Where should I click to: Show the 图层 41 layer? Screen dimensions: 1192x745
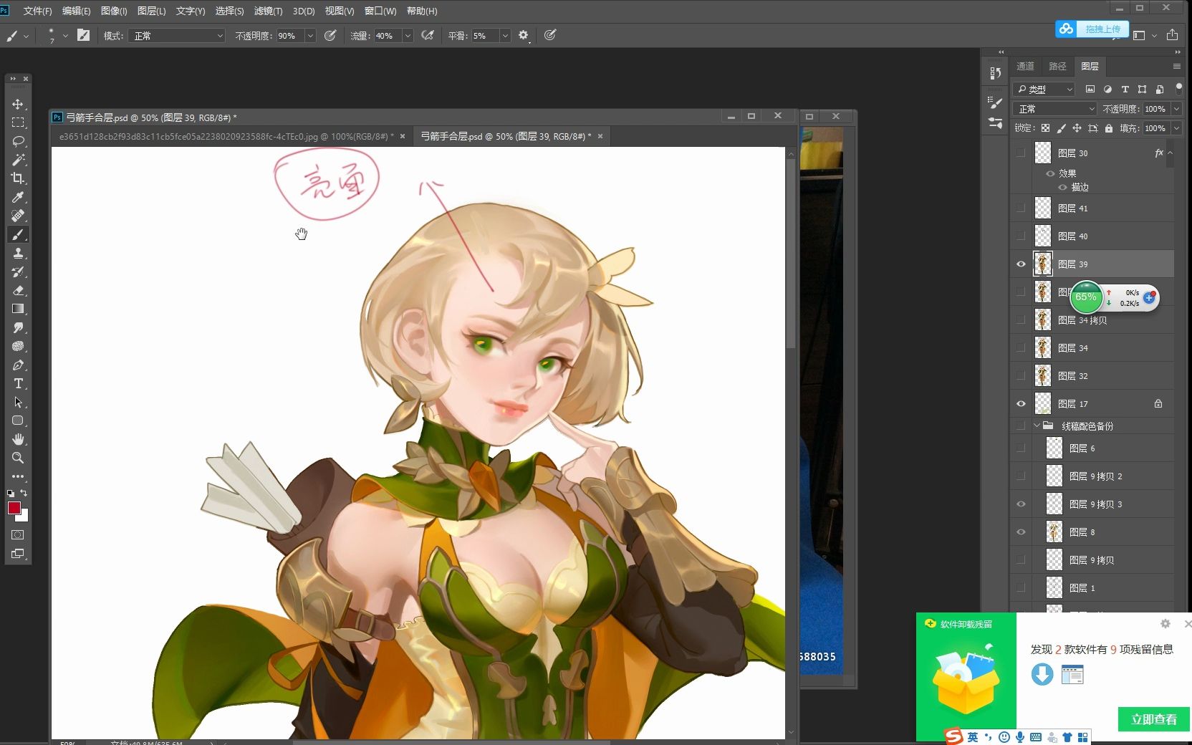[1021, 208]
